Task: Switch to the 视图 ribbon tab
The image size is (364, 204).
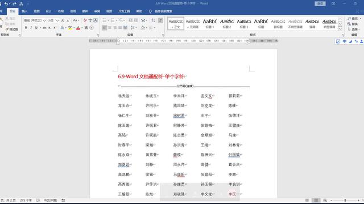Action: 109,11
